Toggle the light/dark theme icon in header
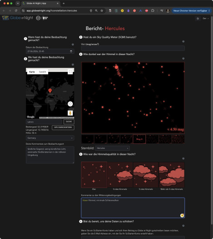Screen dimensions: 213x239 [x=198, y=19]
